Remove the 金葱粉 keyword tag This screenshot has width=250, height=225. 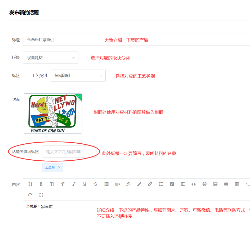pyautogui.click(x=59, y=167)
